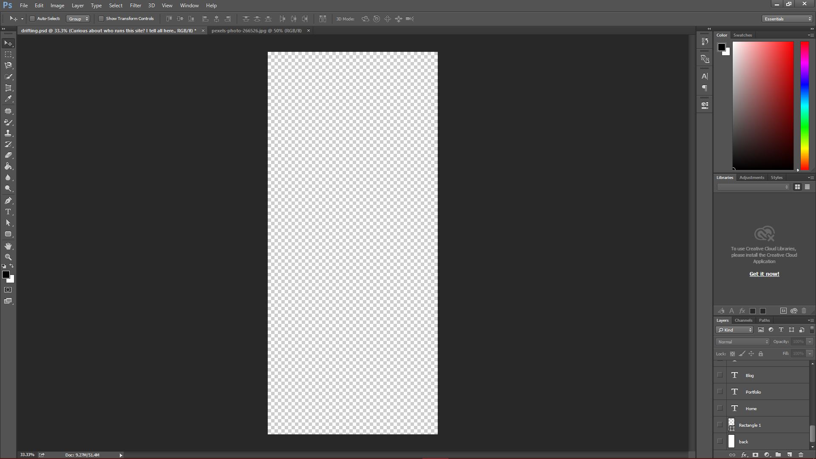
Task: Select the Hand tool
Action: coord(8,246)
